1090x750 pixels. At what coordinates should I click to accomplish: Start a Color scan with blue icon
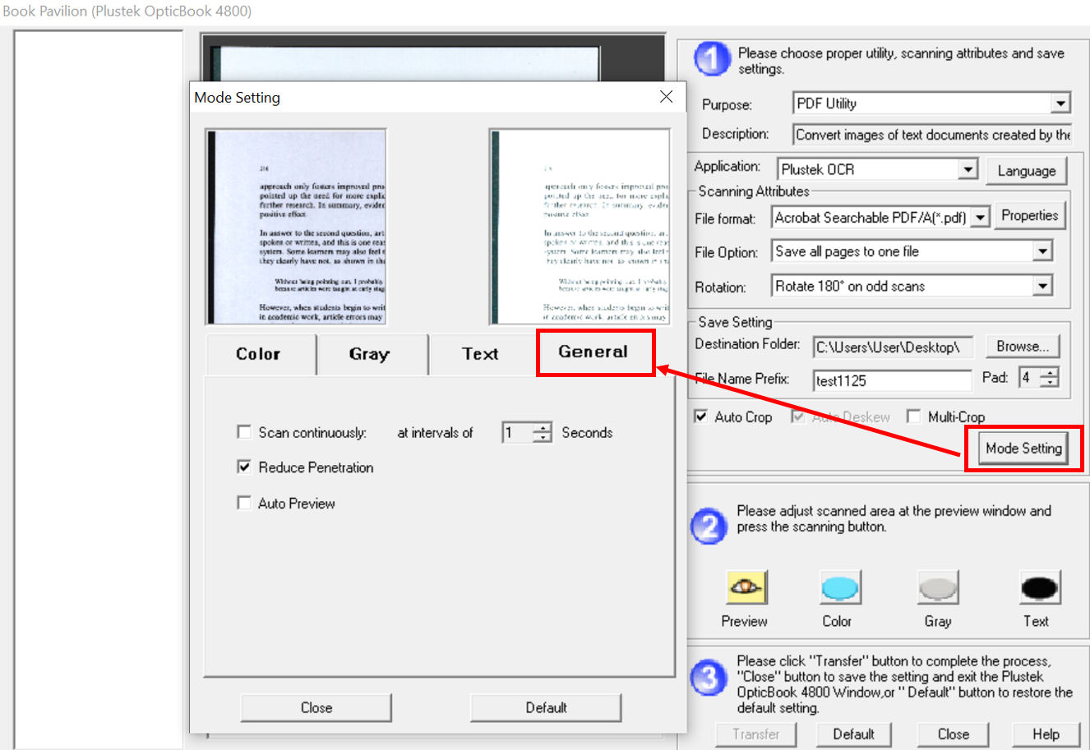(x=839, y=587)
